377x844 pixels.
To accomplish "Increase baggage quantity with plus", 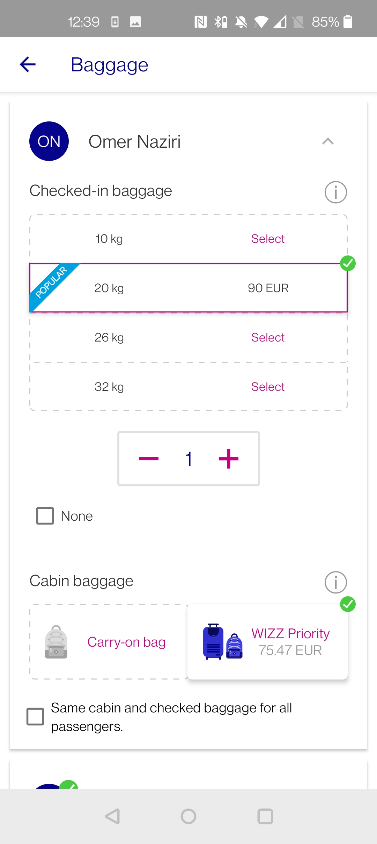I will point(229,458).
